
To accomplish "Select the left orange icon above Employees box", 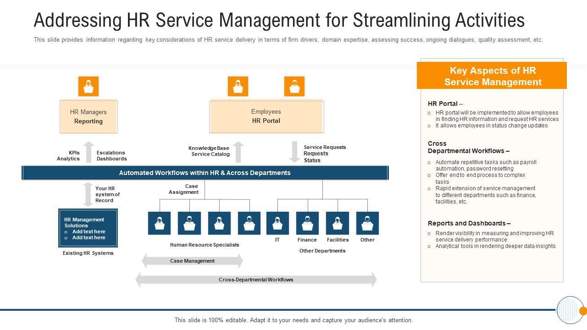I will click(238, 86).
